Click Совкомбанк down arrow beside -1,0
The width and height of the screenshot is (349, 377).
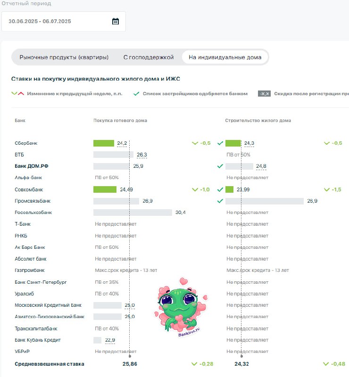point(195,189)
